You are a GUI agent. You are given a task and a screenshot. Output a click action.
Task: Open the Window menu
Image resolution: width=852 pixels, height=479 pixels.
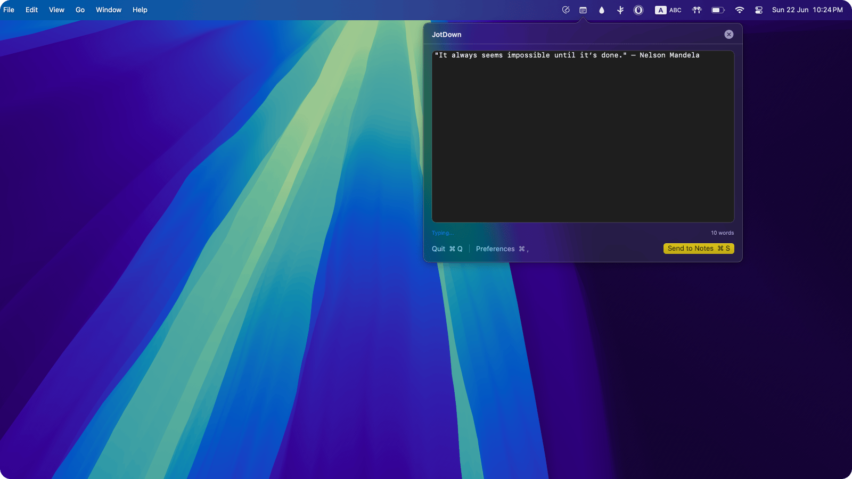click(109, 10)
